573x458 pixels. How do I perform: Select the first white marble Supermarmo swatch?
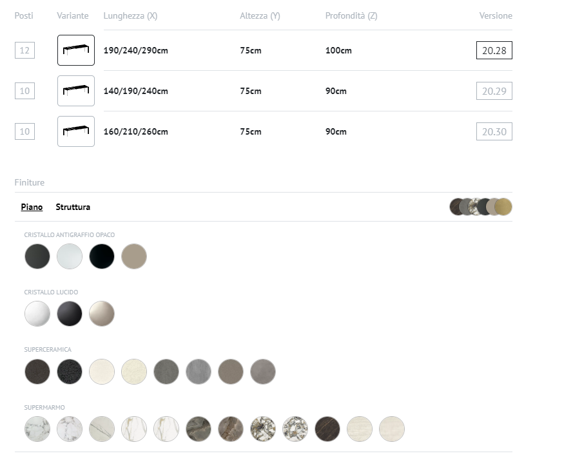pyautogui.click(x=37, y=429)
